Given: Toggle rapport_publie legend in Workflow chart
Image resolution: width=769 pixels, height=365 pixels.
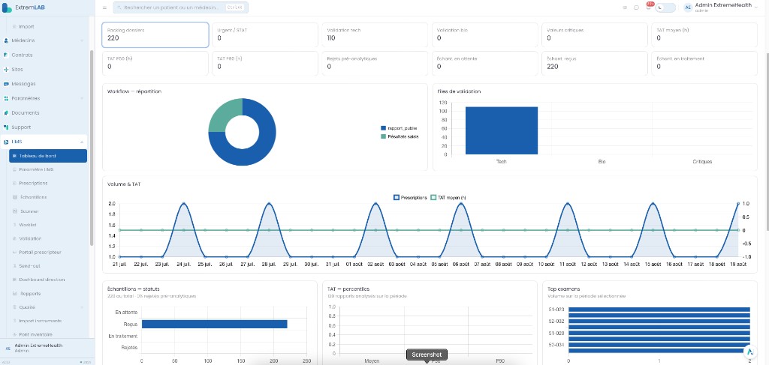Looking at the screenshot, I should coord(398,128).
